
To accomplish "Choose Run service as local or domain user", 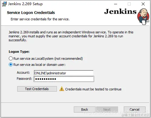I will pos(11,65).
